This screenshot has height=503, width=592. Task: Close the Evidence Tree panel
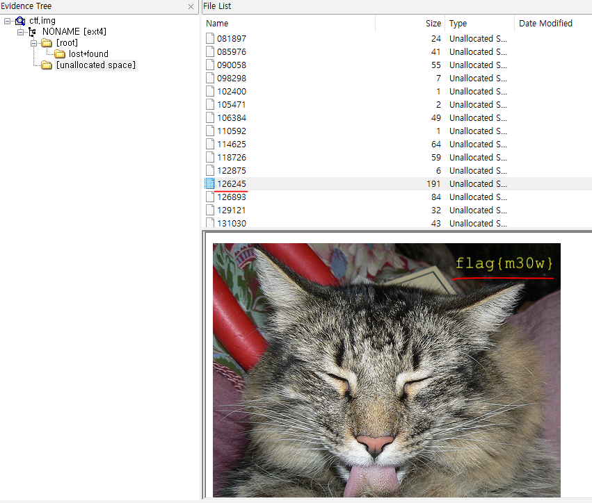pyautogui.click(x=191, y=6)
